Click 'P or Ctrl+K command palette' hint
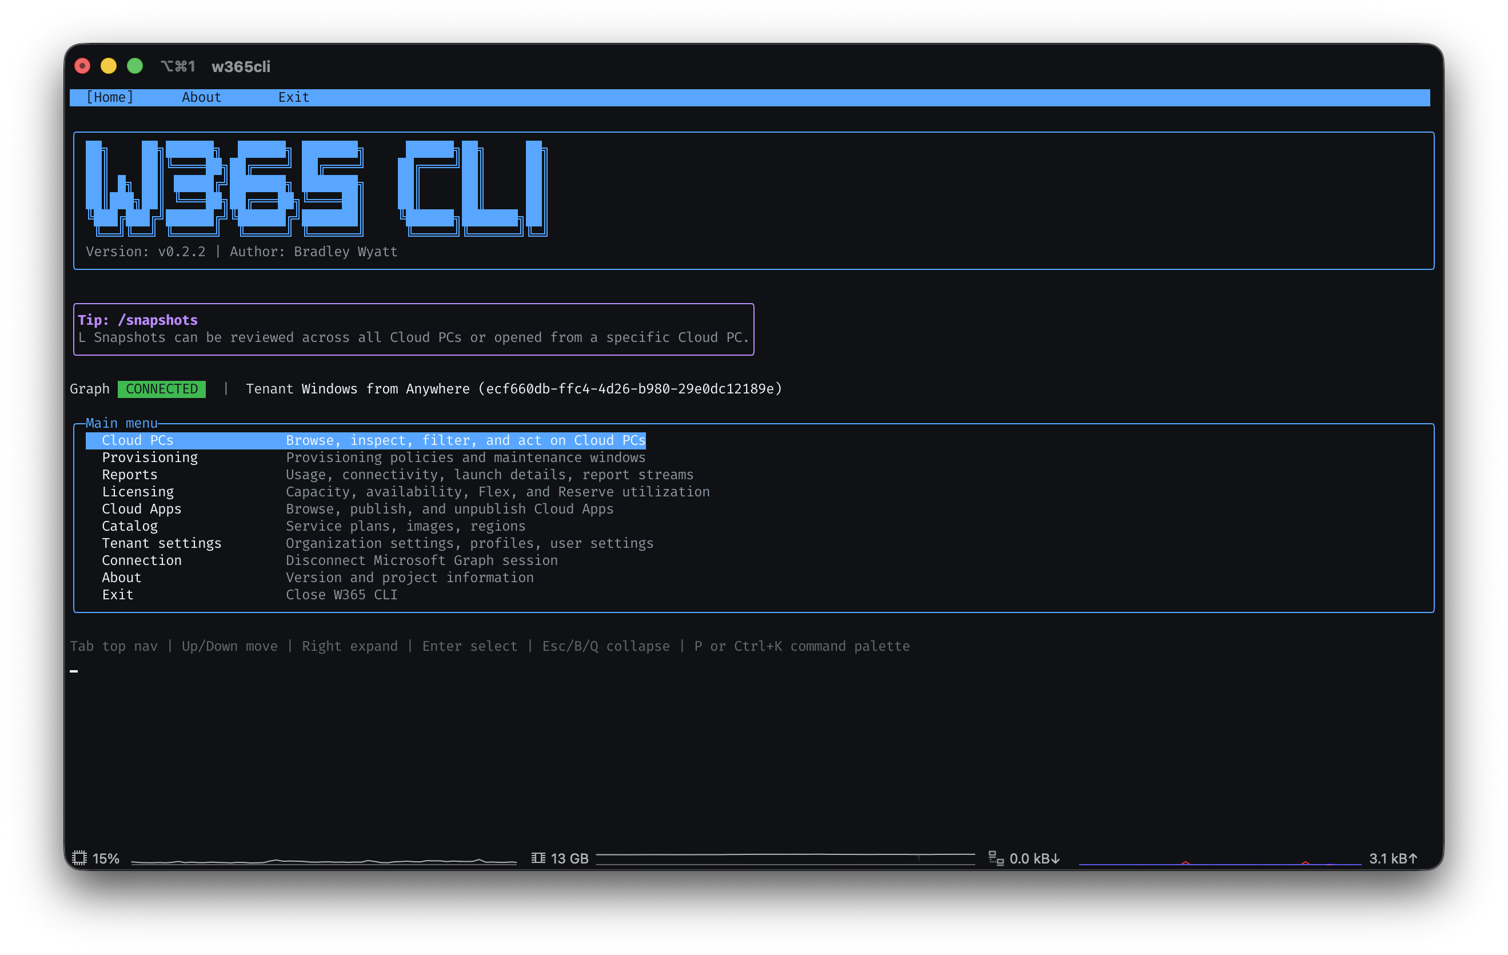The width and height of the screenshot is (1508, 955). click(801, 646)
